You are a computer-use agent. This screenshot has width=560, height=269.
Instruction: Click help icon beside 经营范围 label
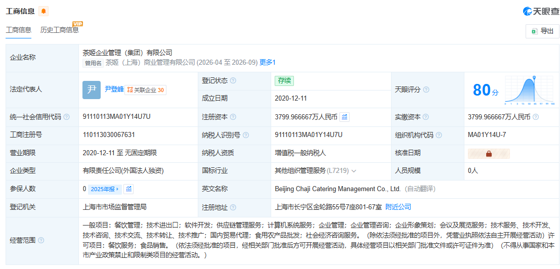click(41, 241)
